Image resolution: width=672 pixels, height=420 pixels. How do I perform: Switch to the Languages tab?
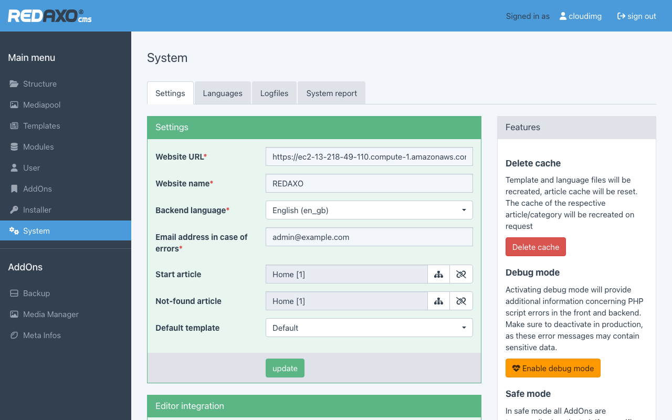[x=223, y=93]
